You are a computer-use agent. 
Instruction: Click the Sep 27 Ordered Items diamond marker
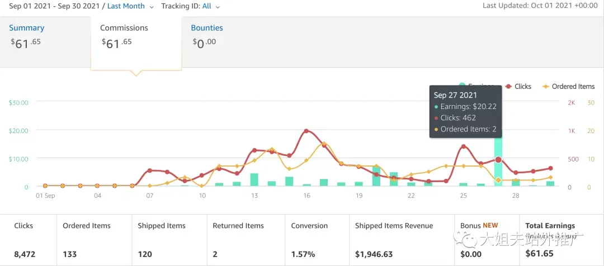pyautogui.click(x=498, y=180)
